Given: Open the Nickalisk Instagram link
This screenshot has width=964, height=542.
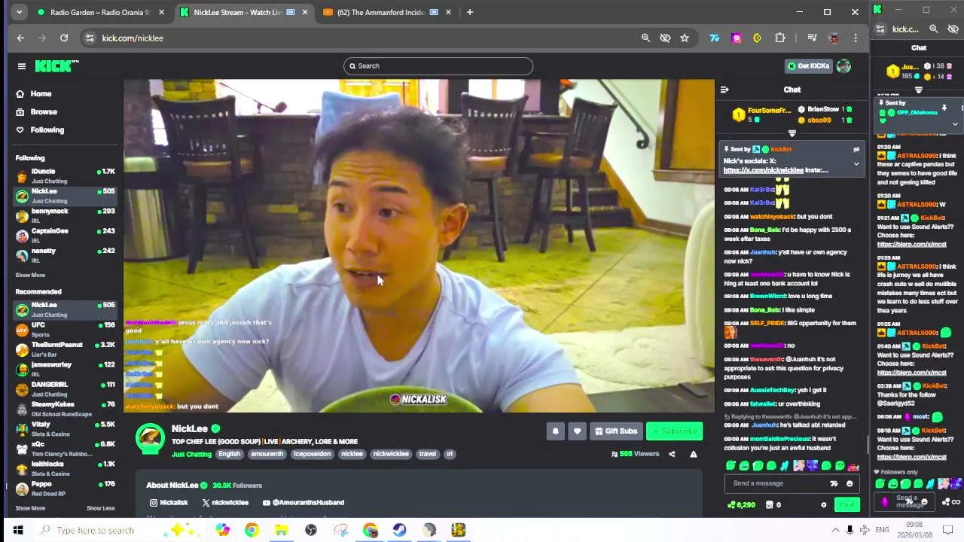Looking at the screenshot, I should 169,503.
